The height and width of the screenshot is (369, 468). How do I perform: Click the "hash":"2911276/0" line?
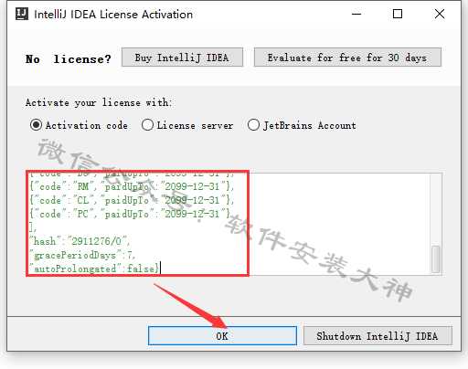tap(80, 241)
